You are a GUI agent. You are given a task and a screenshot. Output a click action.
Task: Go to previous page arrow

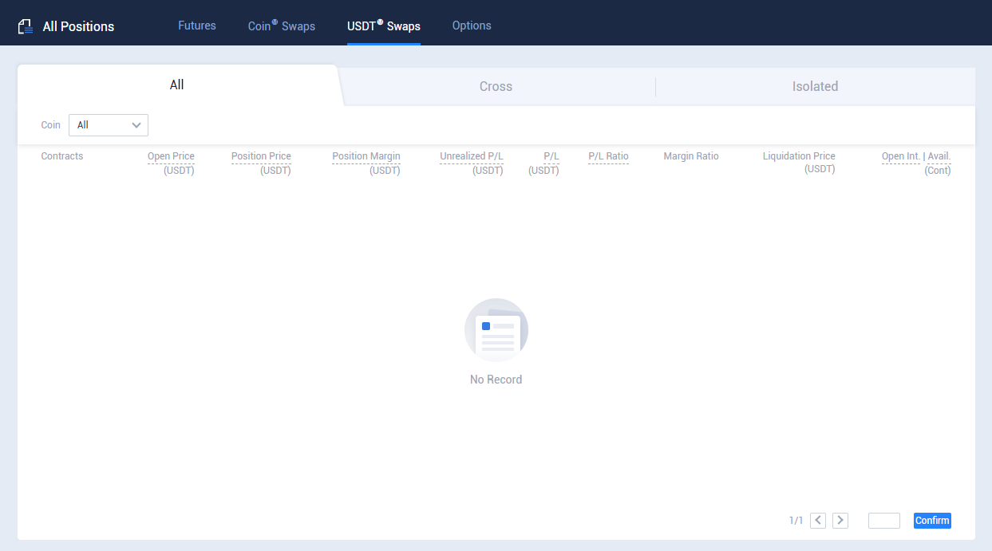coord(817,521)
